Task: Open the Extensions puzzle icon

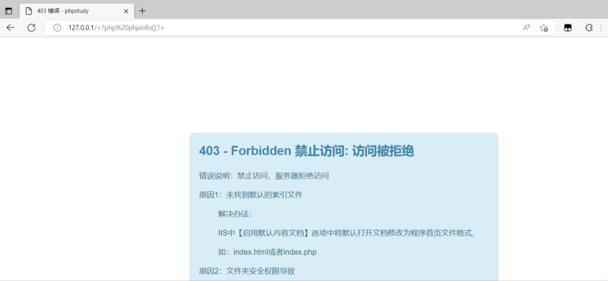Action: click(589, 28)
